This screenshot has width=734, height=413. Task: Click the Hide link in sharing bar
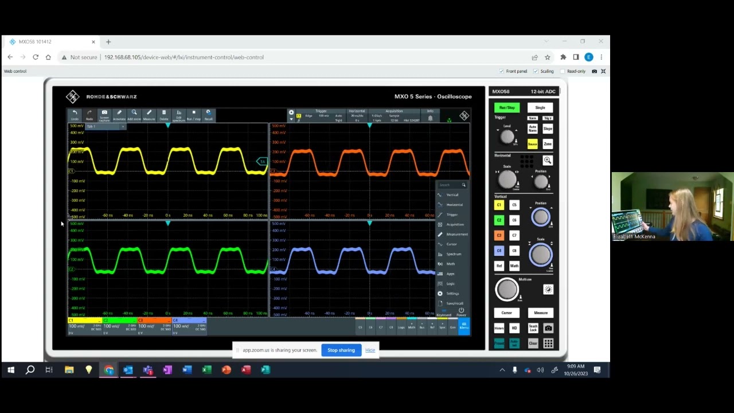370,350
